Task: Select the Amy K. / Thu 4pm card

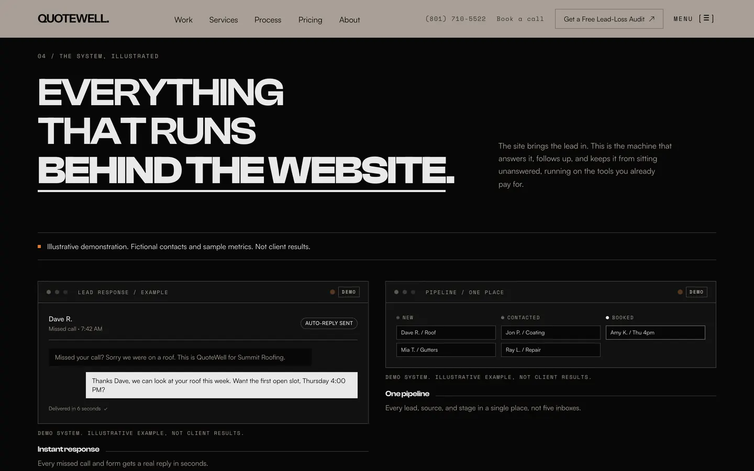Action: pyautogui.click(x=656, y=333)
